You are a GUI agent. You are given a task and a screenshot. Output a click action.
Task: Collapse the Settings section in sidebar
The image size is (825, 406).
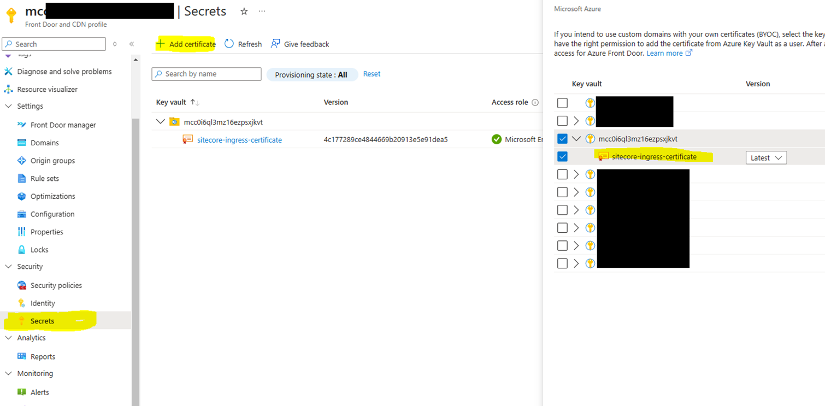coord(8,106)
